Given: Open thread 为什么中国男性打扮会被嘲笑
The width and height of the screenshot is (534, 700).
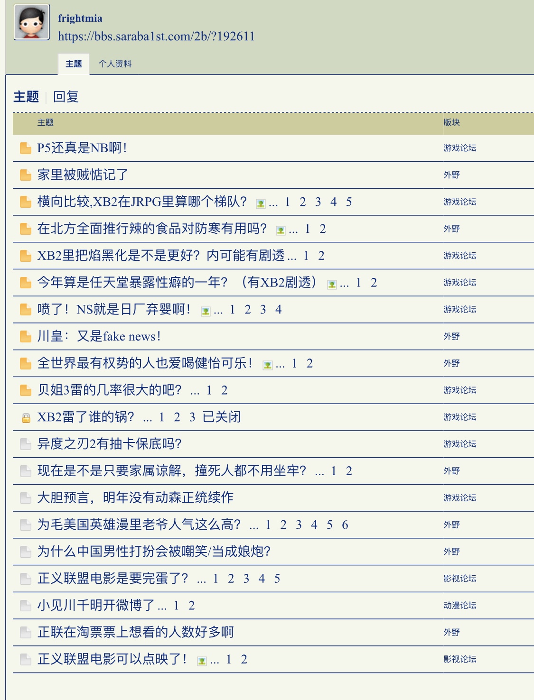Looking at the screenshot, I should click(x=154, y=551).
